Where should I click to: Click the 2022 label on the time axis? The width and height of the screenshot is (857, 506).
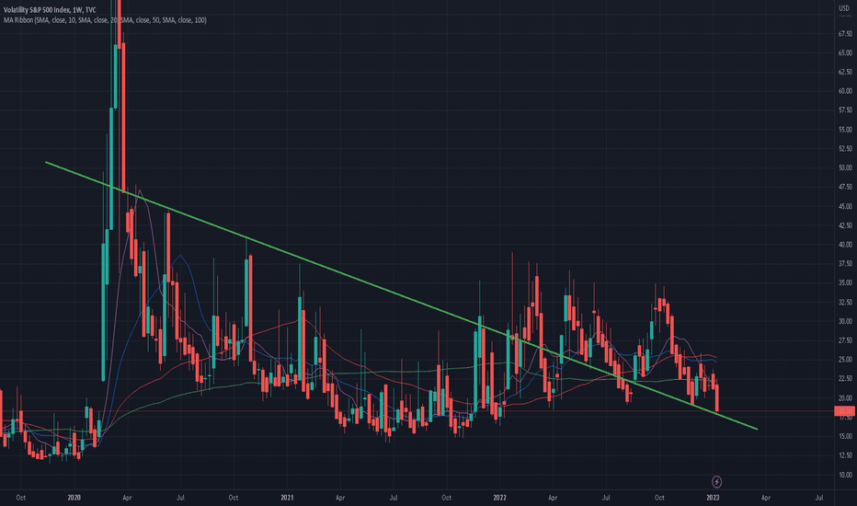tap(499, 497)
